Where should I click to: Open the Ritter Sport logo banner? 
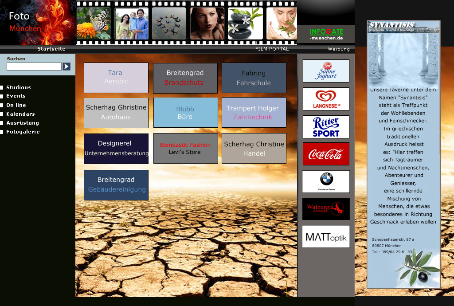tap(326, 127)
